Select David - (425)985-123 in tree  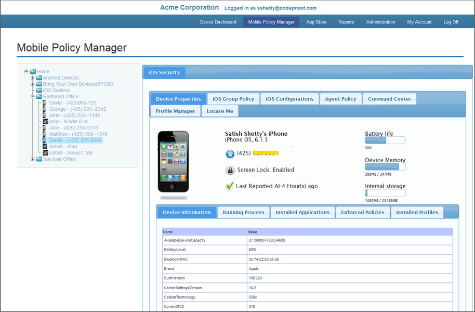pyautogui.click(x=73, y=103)
